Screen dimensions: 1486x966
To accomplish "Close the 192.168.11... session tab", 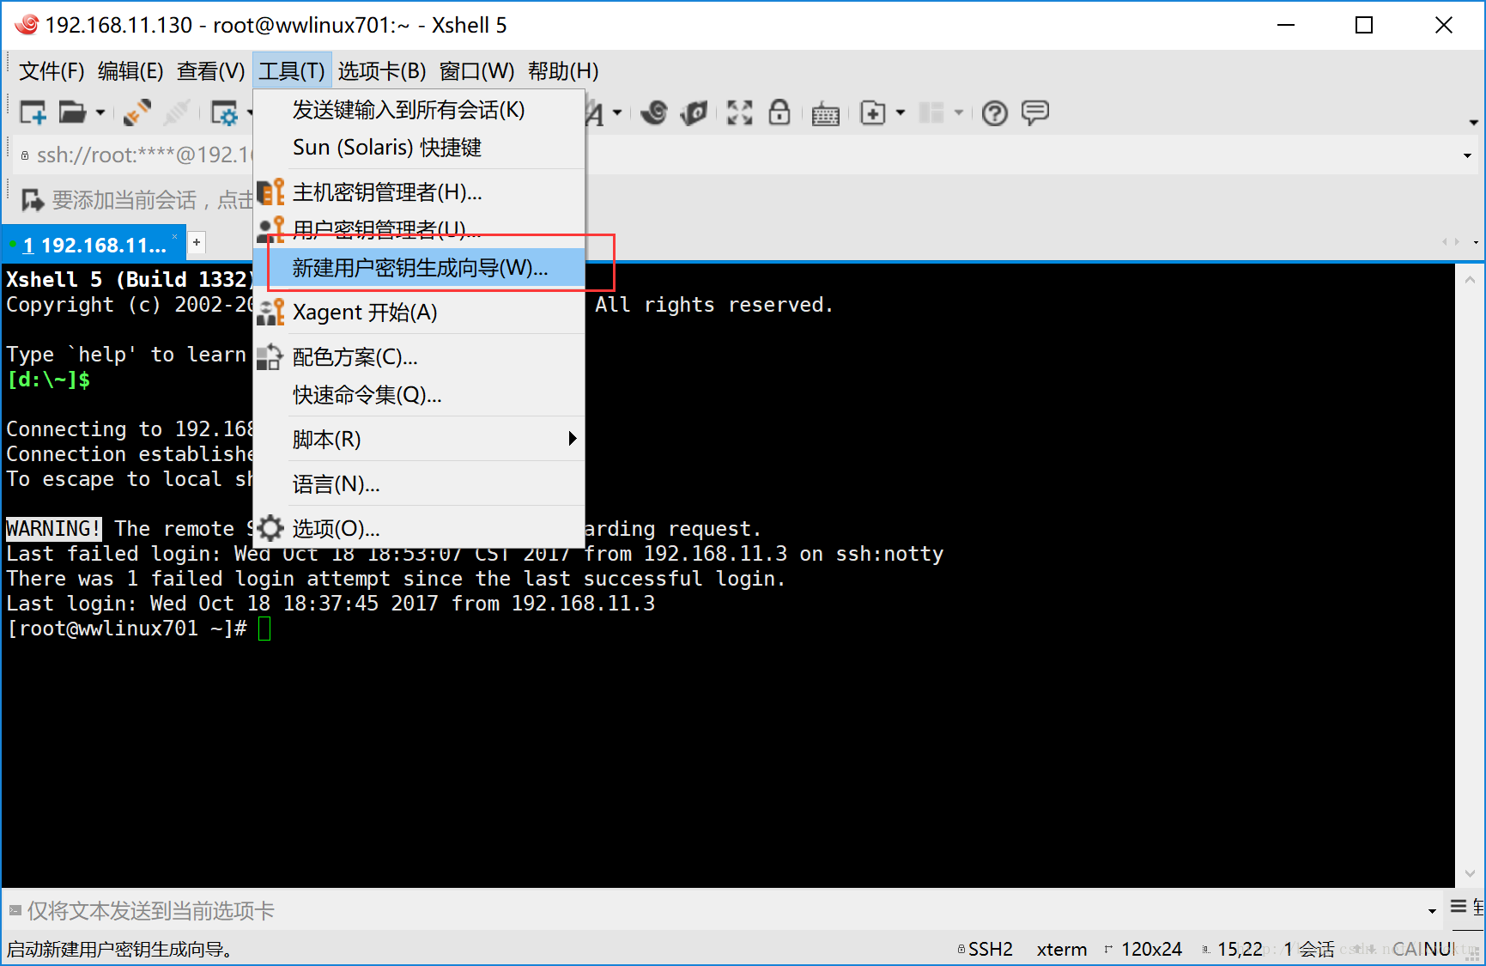I will point(175,236).
